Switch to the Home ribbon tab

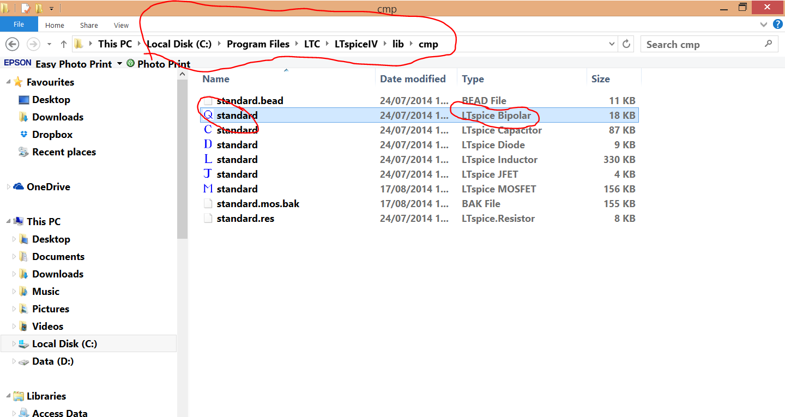[x=55, y=25]
